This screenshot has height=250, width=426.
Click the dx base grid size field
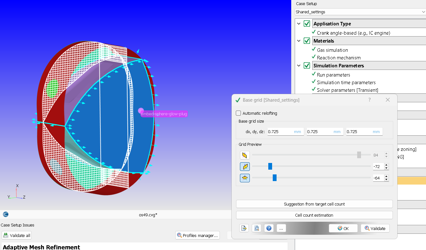coord(286,132)
